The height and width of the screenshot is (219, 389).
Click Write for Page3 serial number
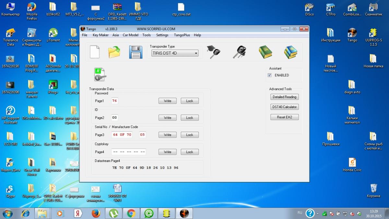pyautogui.click(x=168, y=135)
